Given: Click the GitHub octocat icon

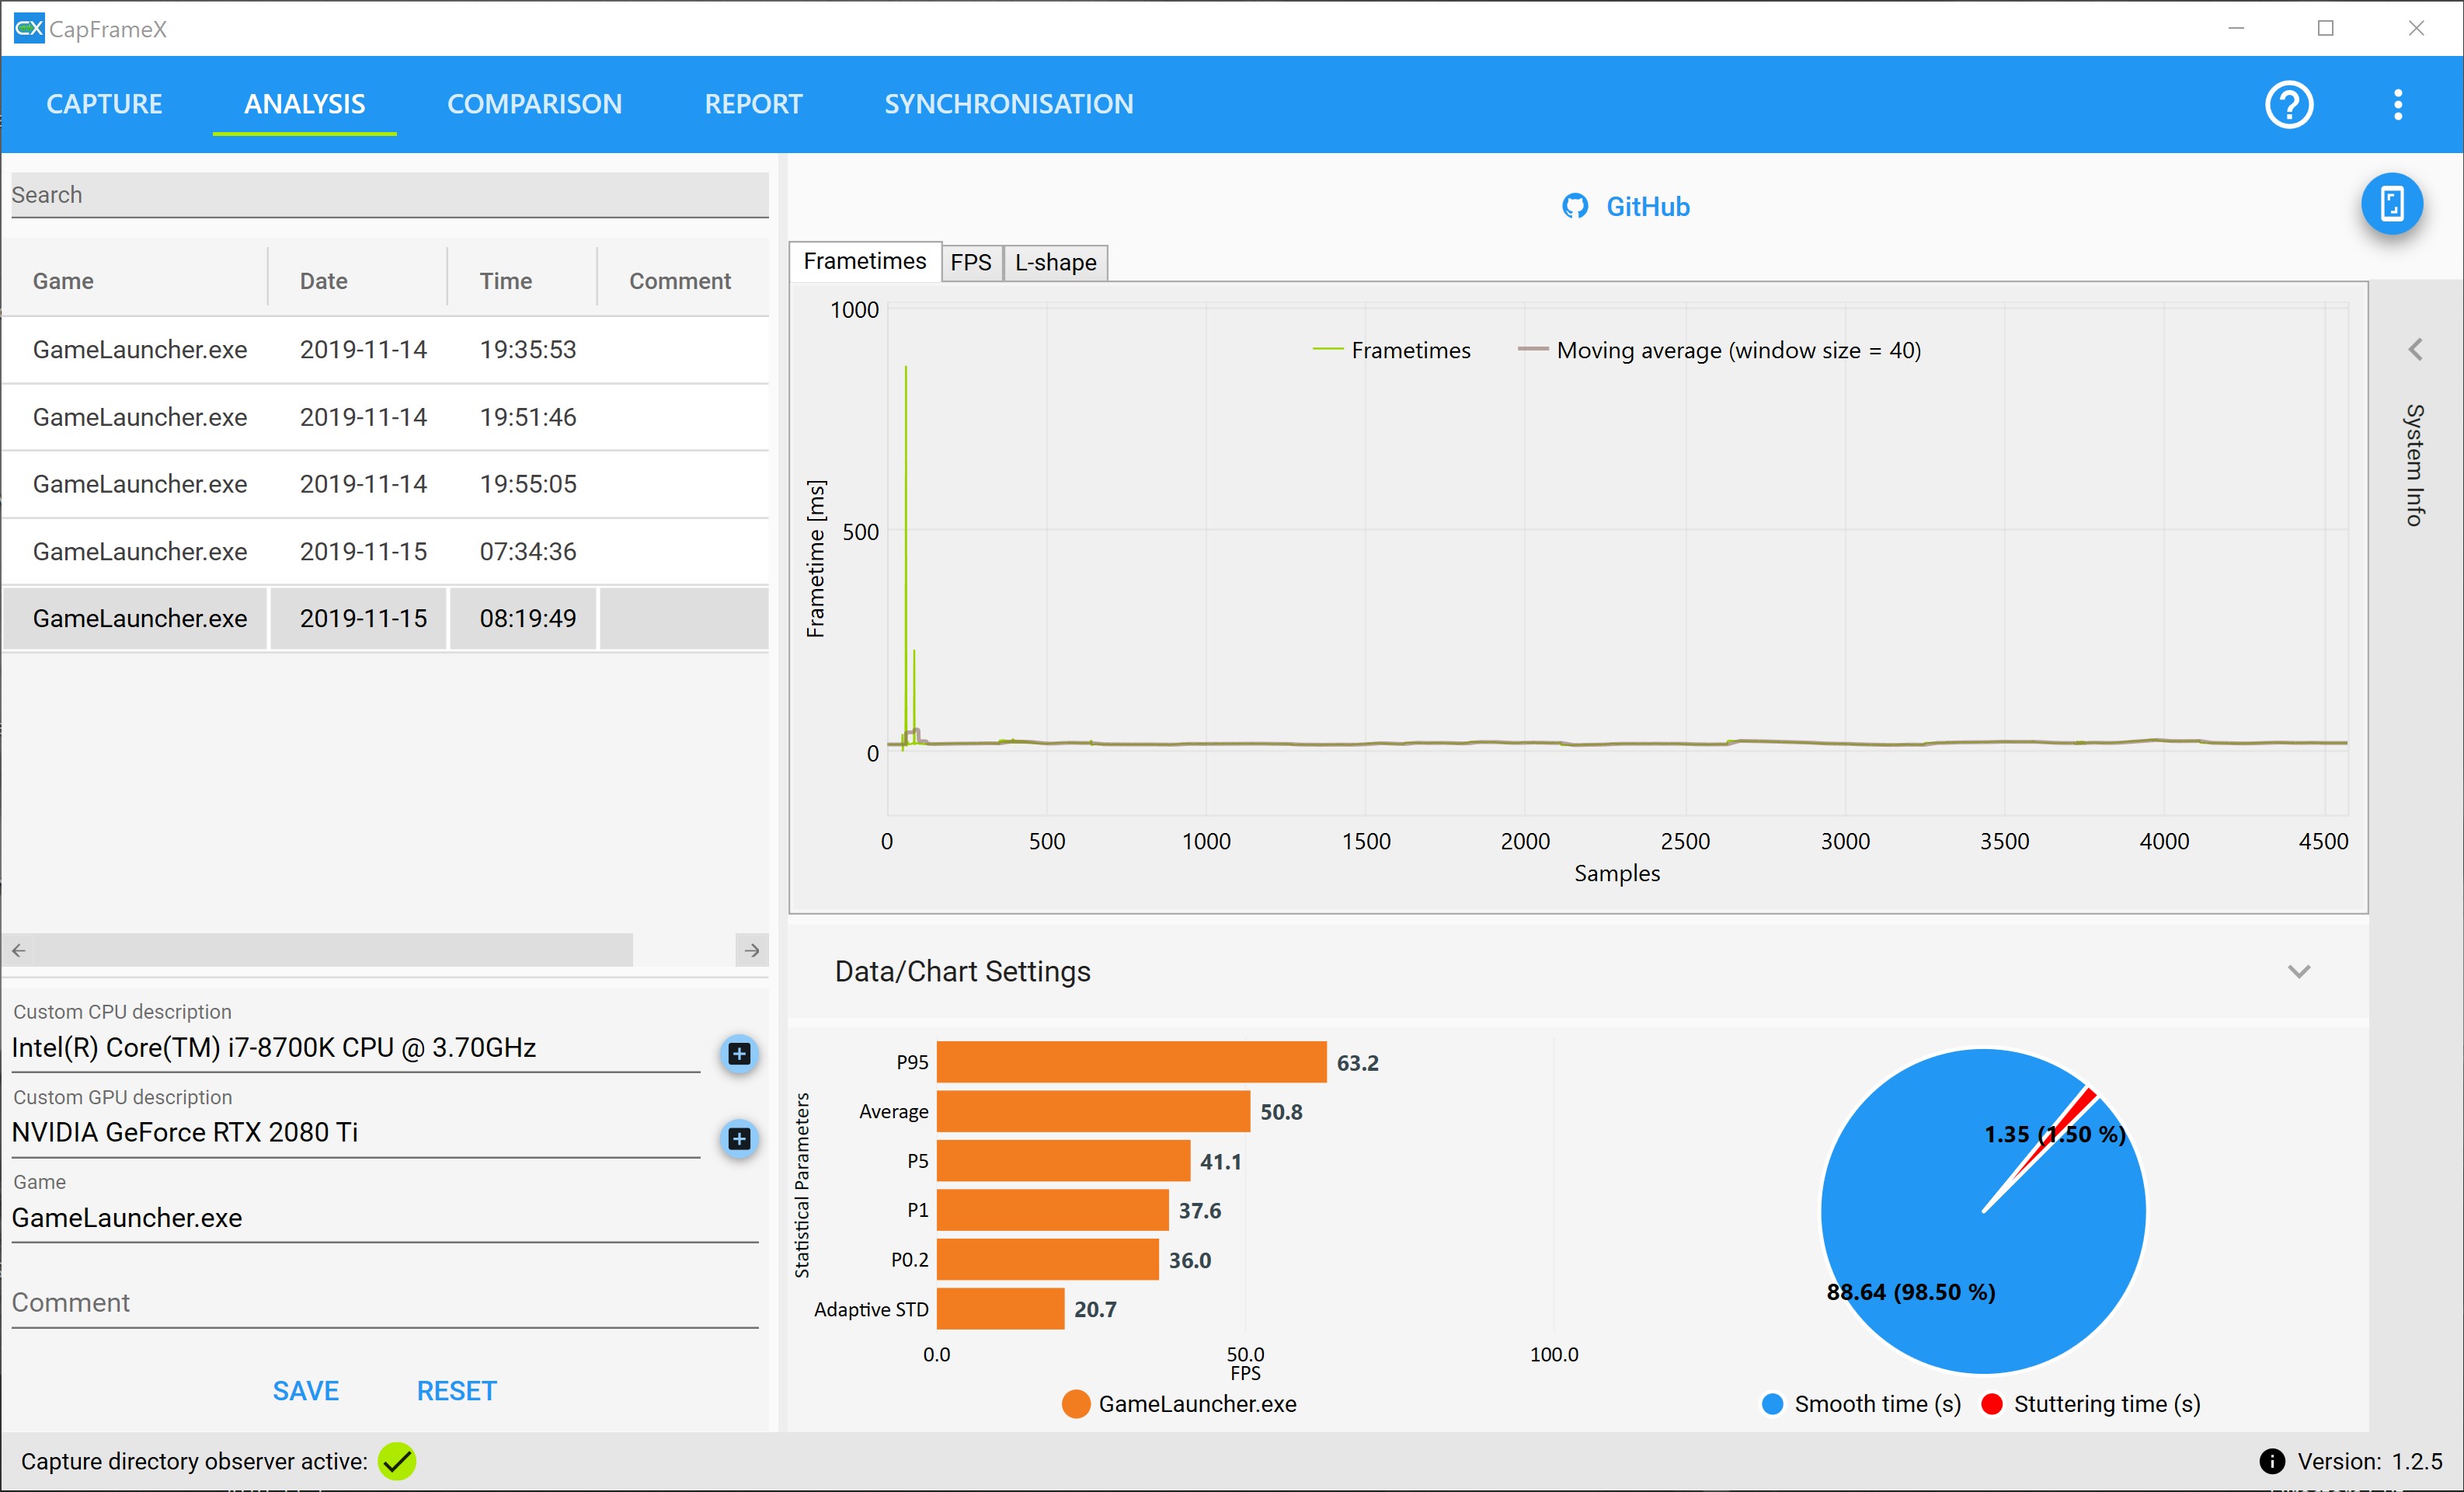Looking at the screenshot, I should click(1575, 206).
